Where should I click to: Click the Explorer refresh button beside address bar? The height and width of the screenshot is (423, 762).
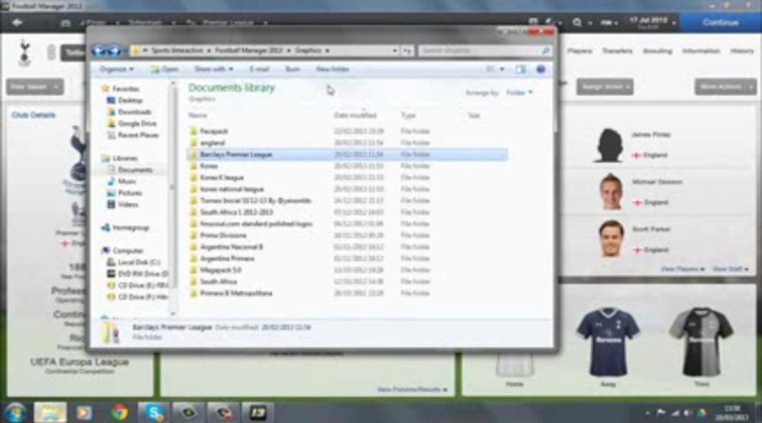(408, 51)
